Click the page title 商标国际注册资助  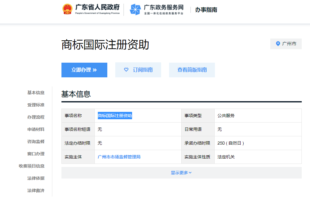point(105,45)
